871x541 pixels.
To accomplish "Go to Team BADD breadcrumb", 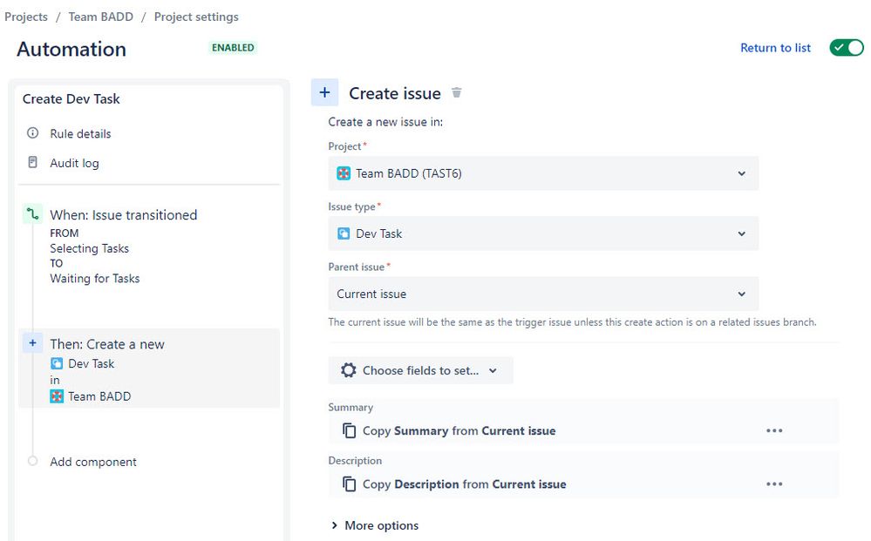I will coord(100,17).
